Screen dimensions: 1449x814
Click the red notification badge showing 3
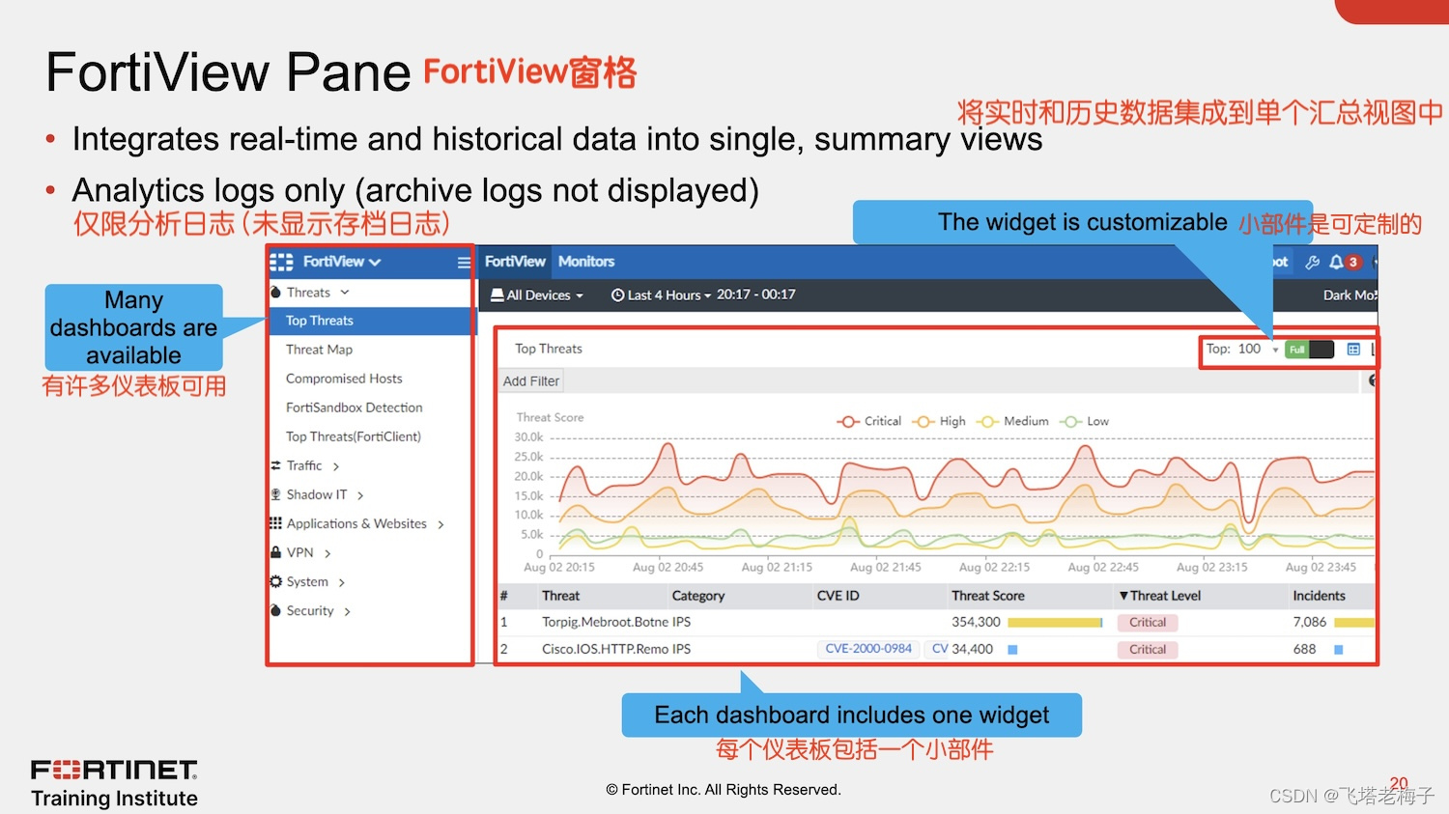(x=1353, y=262)
